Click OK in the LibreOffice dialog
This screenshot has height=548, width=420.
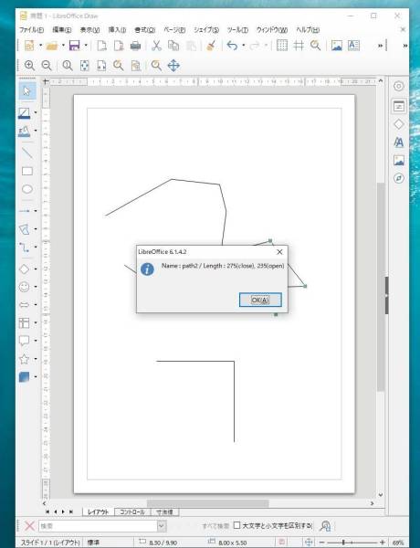(260, 300)
